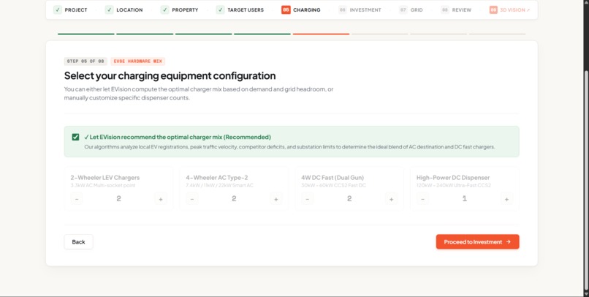Click the 06 Investment step badge
The height and width of the screenshot is (297, 589).
342,10
